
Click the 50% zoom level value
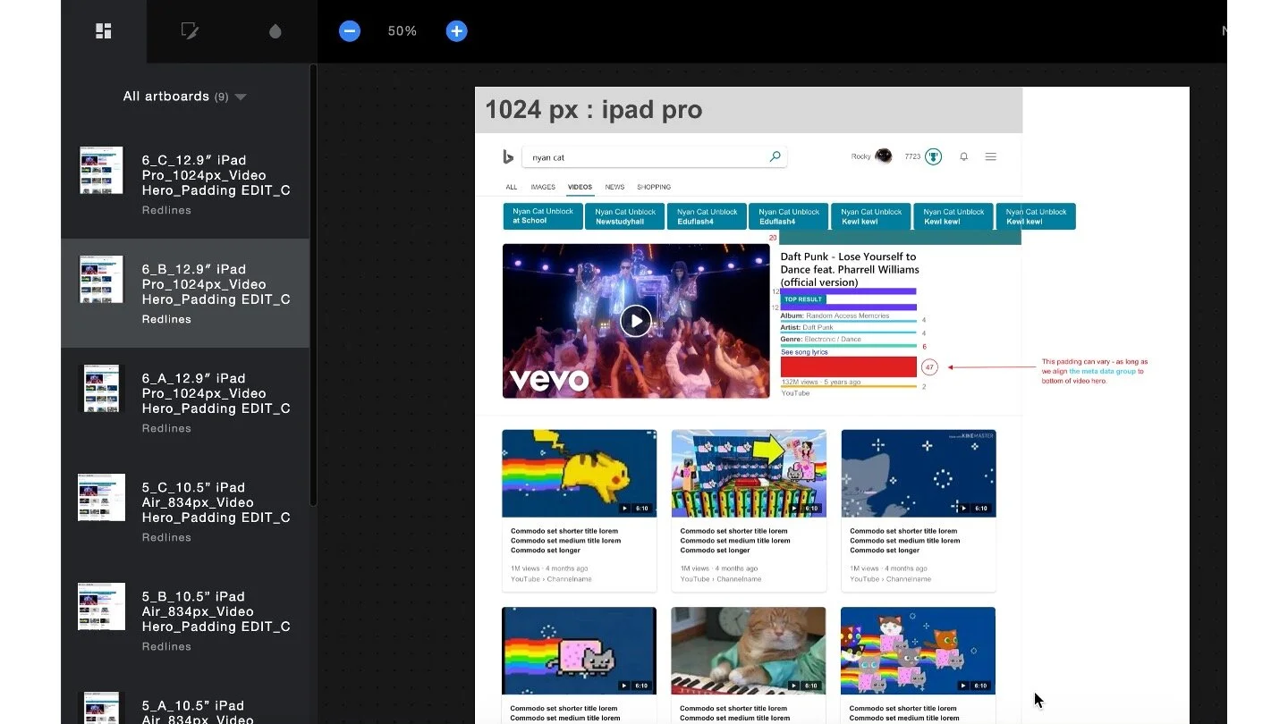coord(402,31)
